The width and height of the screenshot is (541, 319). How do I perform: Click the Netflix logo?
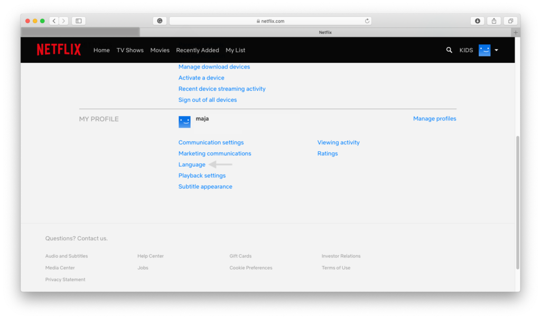pos(59,50)
